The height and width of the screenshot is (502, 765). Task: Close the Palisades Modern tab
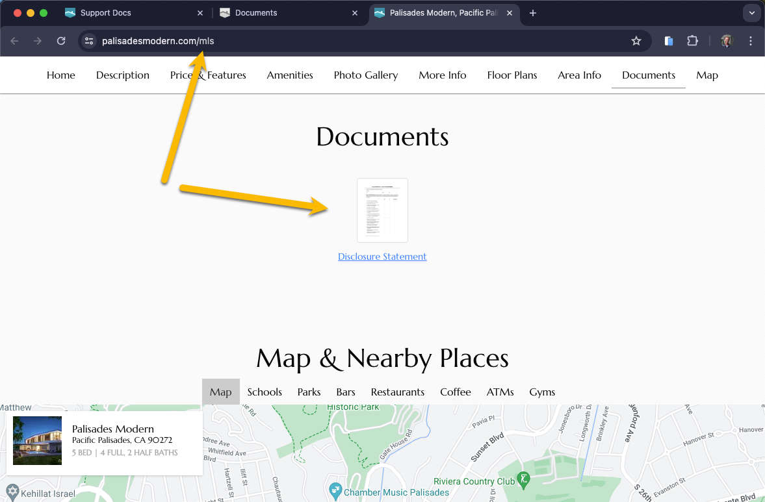510,13
